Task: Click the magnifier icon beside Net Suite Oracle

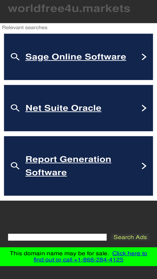Action: click(x=15, y=108)
